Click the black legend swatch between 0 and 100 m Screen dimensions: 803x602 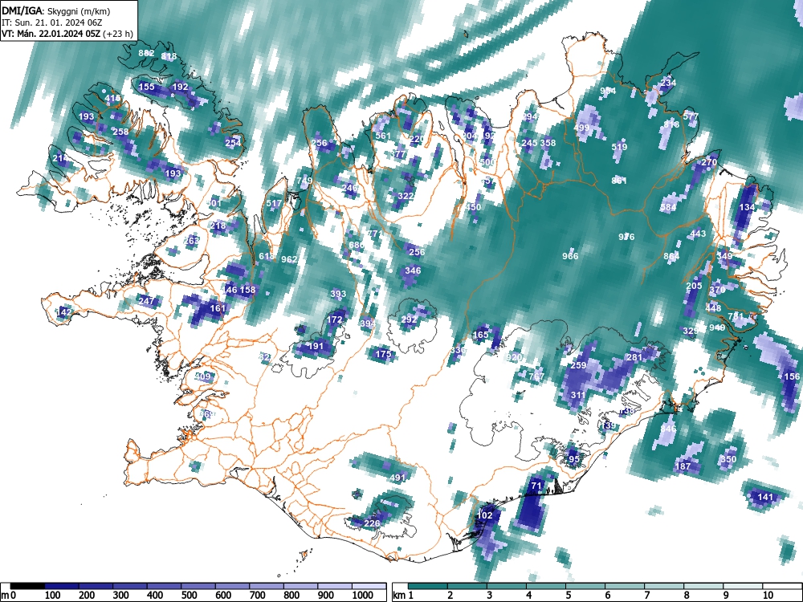(x=27, y=586)
